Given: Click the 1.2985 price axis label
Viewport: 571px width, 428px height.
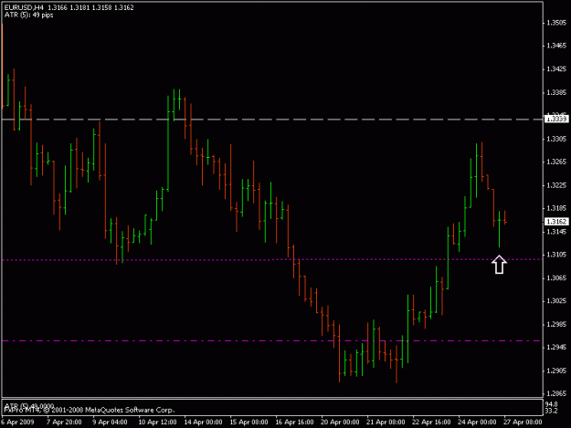Looking at the screenshot, I should pos(556,324).
